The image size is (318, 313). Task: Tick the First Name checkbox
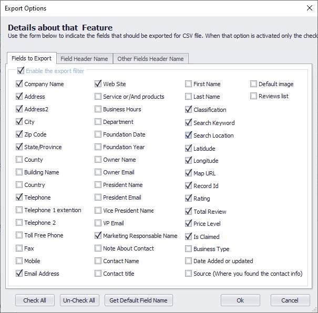tap(188, 84)
